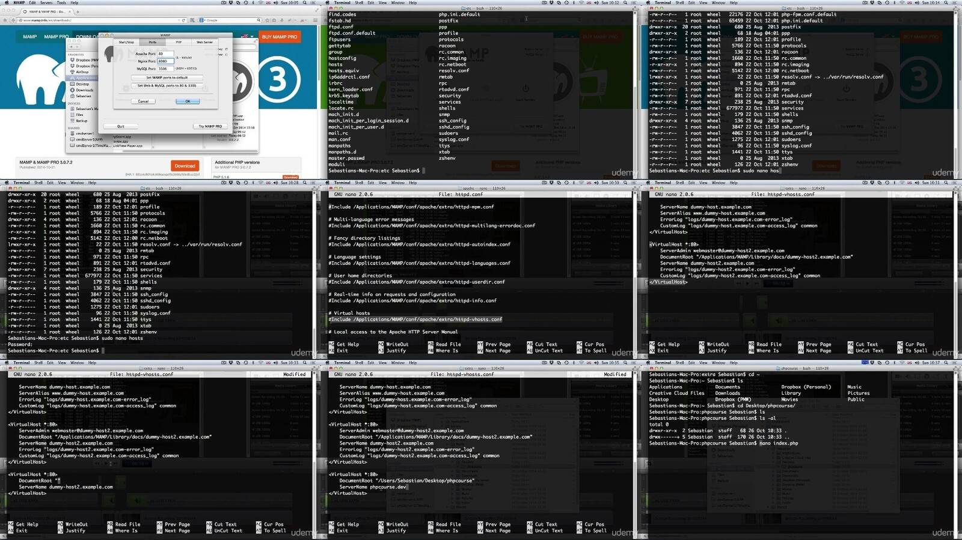Click the 'nano index.php' command in the terminal
This screenshot has width=962, height=540.
click(x=779, y=443)
